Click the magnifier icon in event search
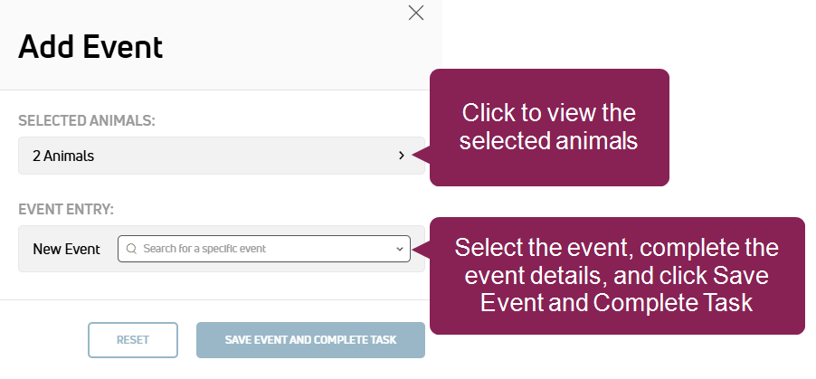This screenshot has width=816, height=379. [131, 249]
